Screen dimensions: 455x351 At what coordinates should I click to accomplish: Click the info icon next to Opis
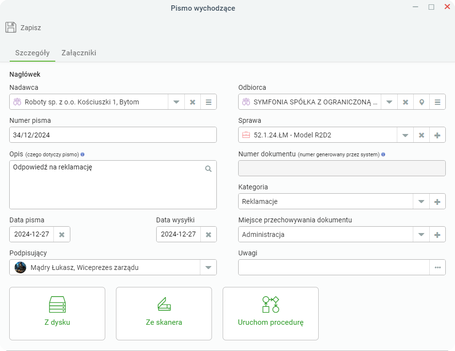(x=82, y=154)
